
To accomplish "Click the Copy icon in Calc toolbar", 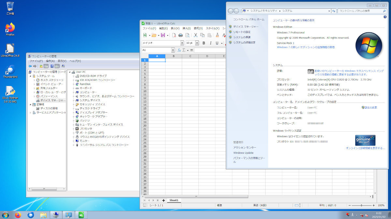I will coord(202,35).
